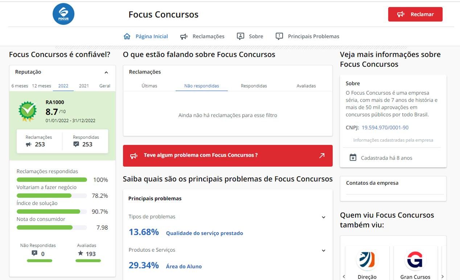Click the home icon beside Página Inicial
Screen dimensions: 460x280
coord(127,36)
